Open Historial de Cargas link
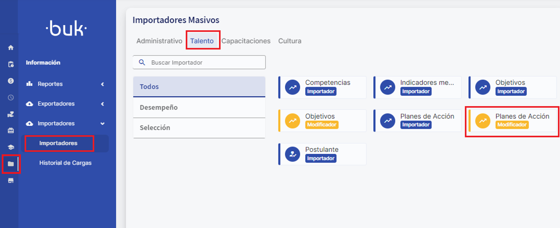560x228 pixels. pyautogui.click(x=65, y=163)
